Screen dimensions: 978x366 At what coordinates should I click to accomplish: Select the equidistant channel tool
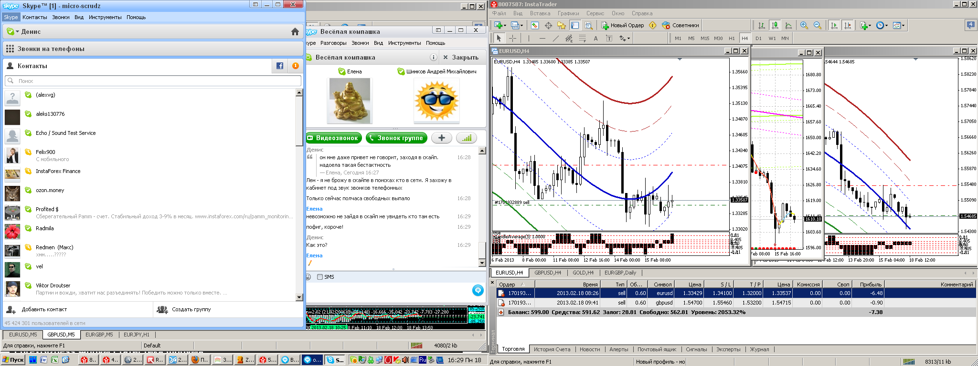tap(569, 38)
